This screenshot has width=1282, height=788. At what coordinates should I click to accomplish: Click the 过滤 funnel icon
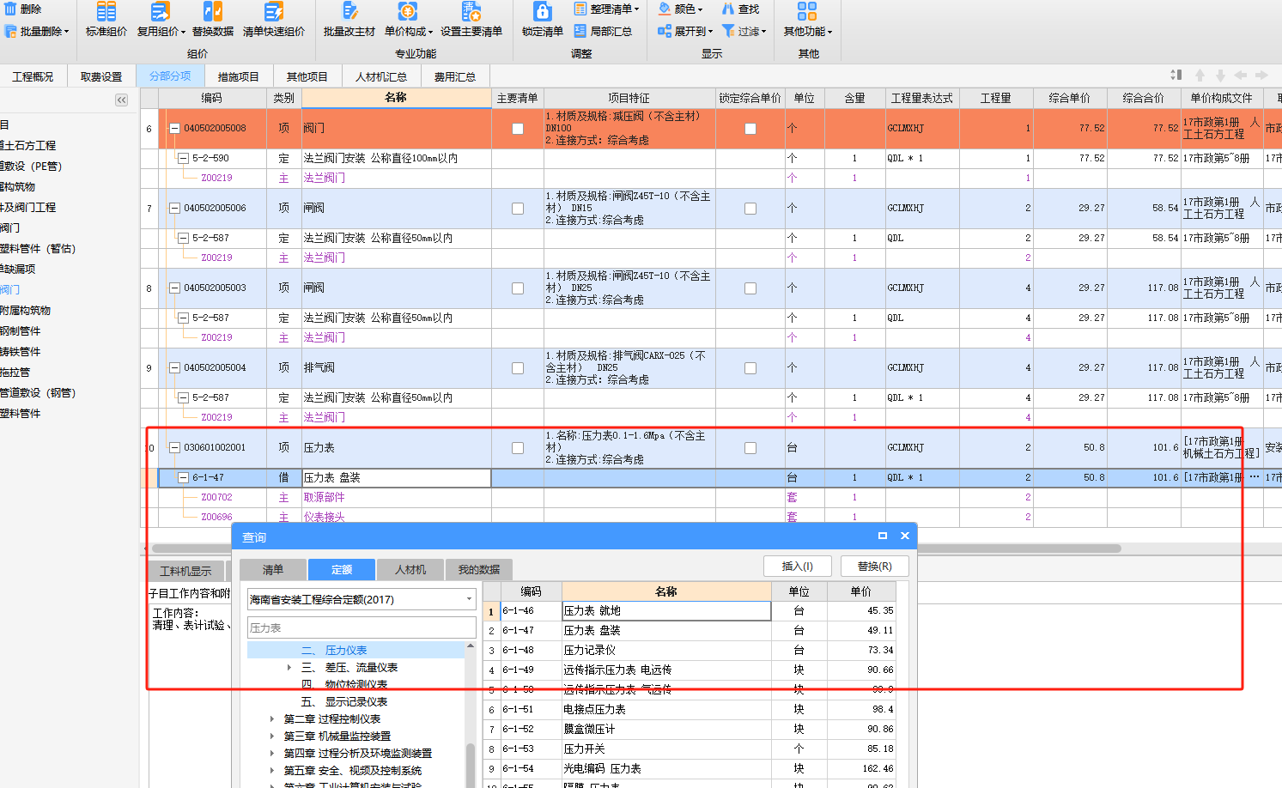pos(728,31)
